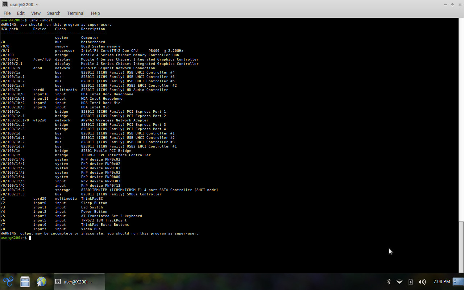Screen dimensions: 464x290
Task: Click 'PnP device PNP0b00' text
Action: tap(101, 177)
